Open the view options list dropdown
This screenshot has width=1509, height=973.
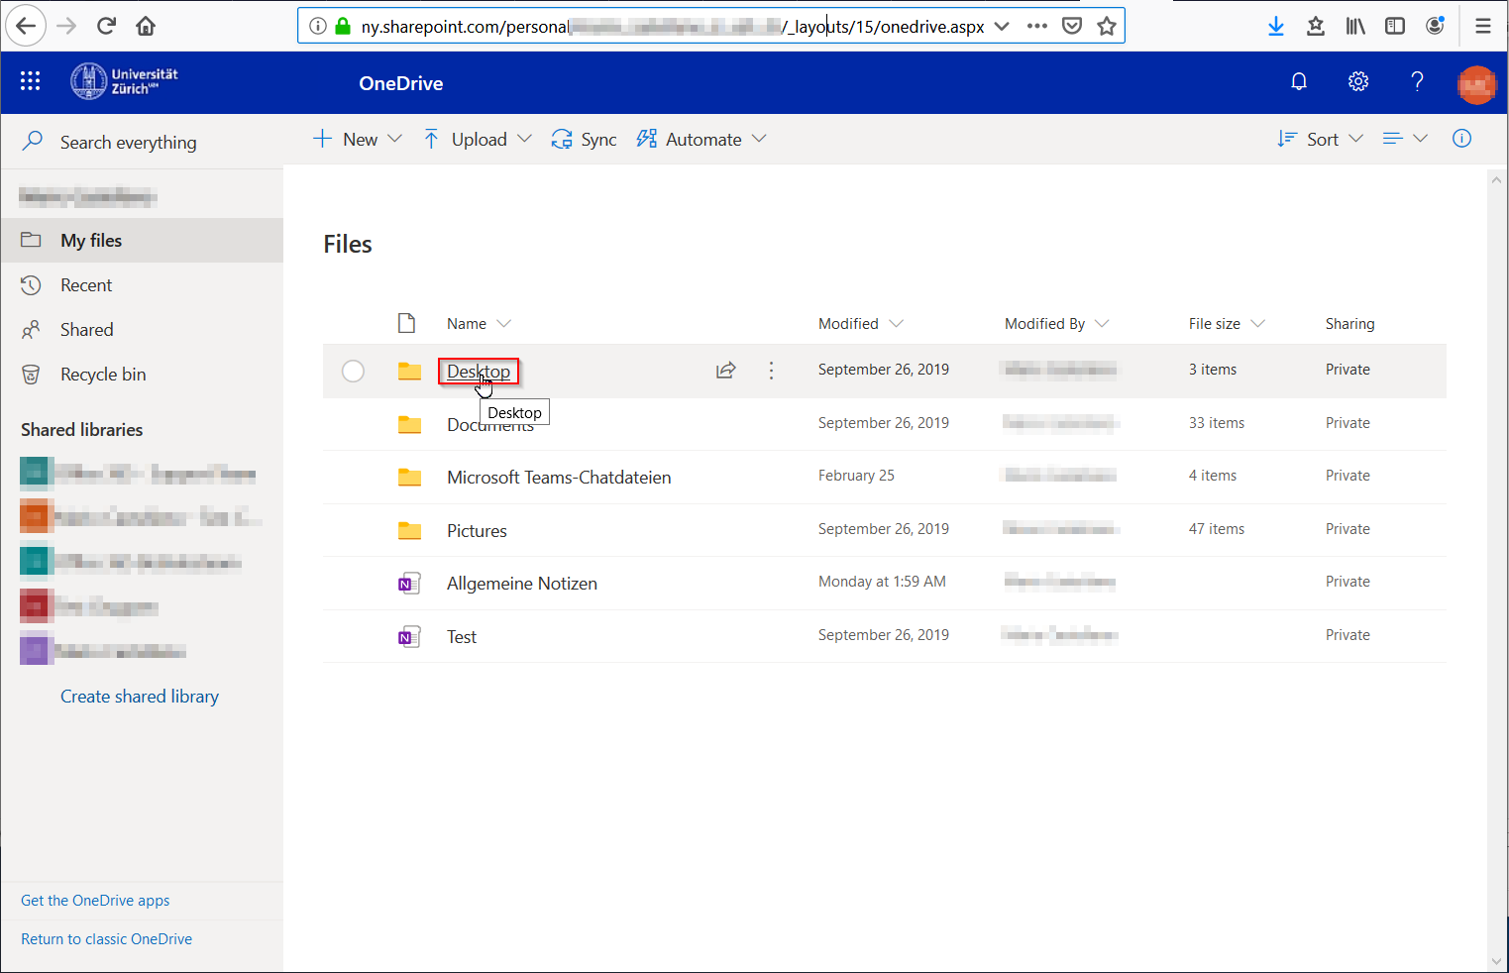click(x=1405, y=139)
